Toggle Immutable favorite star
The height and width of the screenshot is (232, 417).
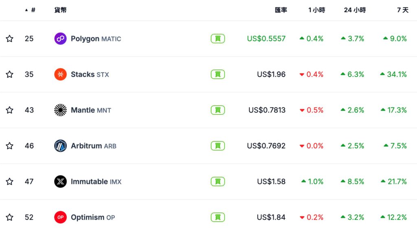pos(9,182)
